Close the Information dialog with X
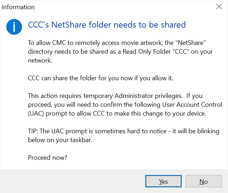Image resolution: width=228 pixels, height=193 pixels. (x=219, y=7)
